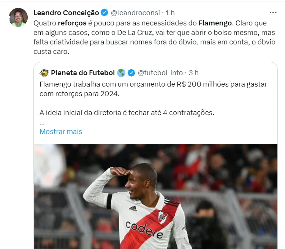Screen dimensions: 285x249
Task: Expand the quoted tweet with Mostrar mais
Action: [x=61, y=131]
